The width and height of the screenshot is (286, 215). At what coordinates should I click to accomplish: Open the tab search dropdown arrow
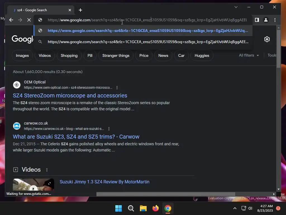pos(236,7)
